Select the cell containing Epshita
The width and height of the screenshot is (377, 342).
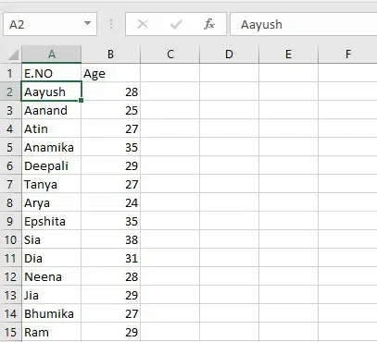pos(52,221)
